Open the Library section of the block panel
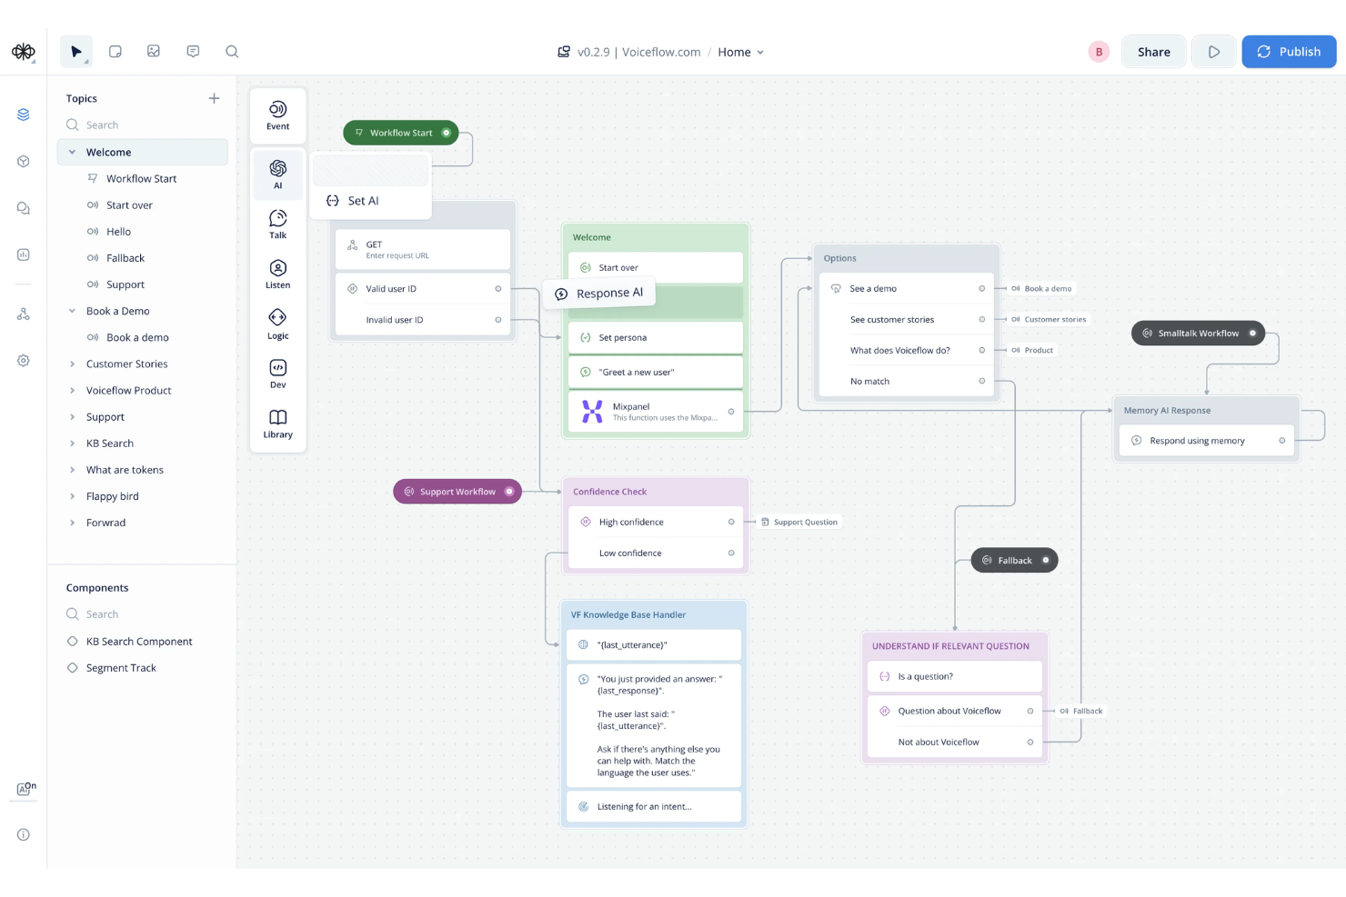The width and height of the screenshot is (1346, 897). pos(277,422)
